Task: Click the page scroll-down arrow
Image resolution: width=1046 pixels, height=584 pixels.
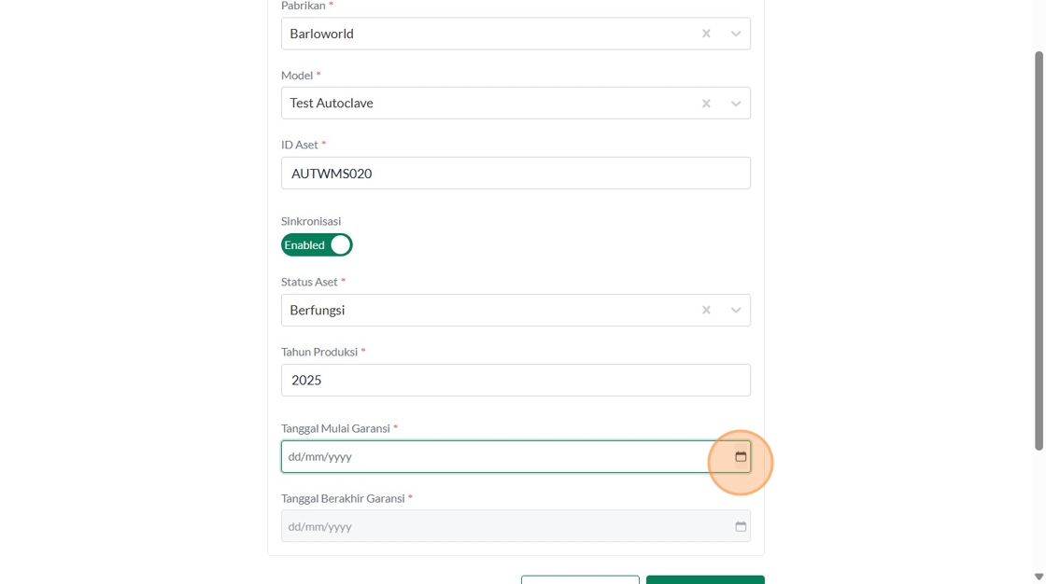Action: point(1039,577)
